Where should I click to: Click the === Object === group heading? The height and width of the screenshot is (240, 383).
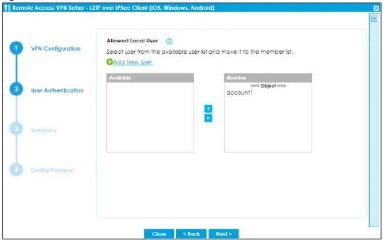pos(268,85)
